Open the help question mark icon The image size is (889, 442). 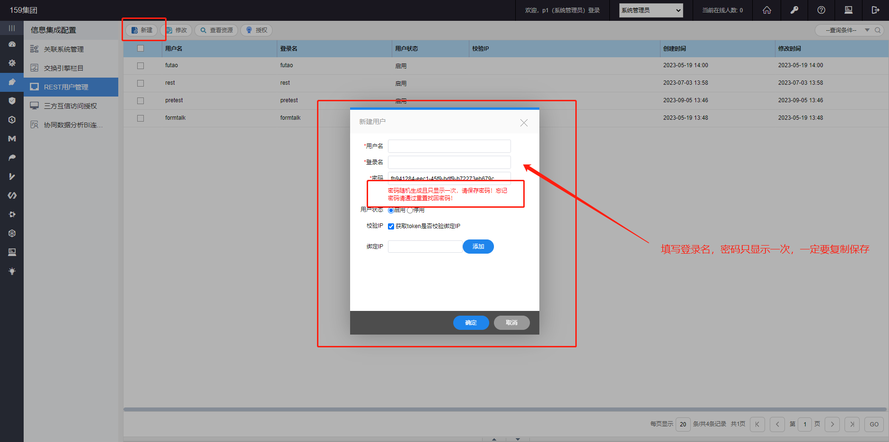tap(821, 10)
